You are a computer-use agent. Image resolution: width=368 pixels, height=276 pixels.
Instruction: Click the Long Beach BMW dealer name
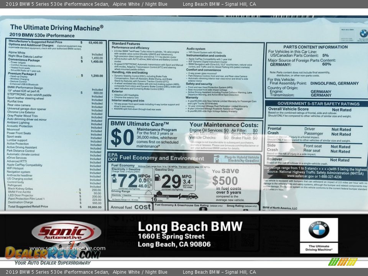190,226
